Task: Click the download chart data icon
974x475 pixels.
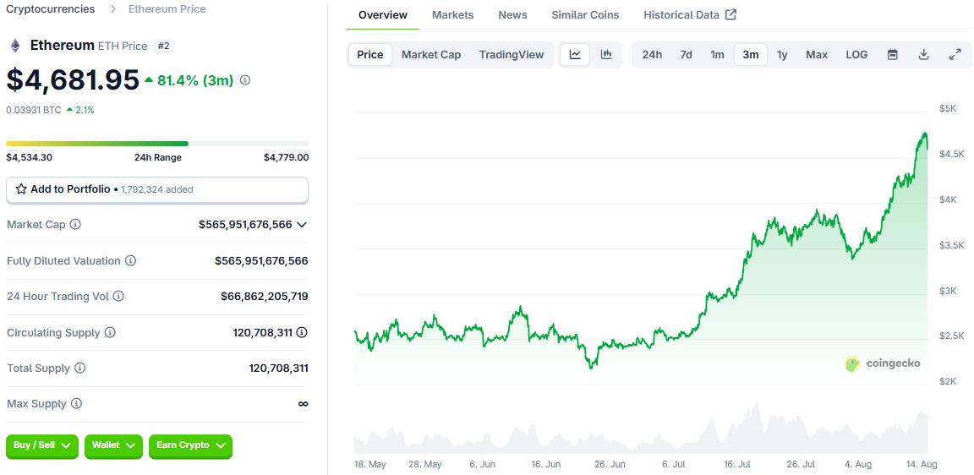Action: click(923, 55)
